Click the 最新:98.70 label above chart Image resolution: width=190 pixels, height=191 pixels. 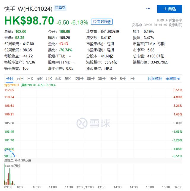[x=38, y=85]
